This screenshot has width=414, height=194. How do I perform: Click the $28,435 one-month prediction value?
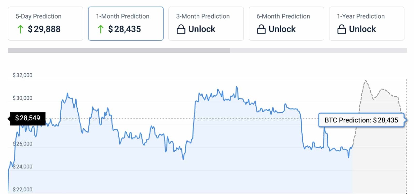click(125, 29)
